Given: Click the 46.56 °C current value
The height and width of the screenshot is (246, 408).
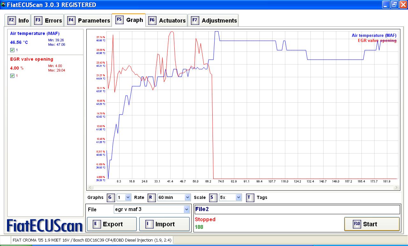Looking at the screenshot, I should click(x=19, y=42).
